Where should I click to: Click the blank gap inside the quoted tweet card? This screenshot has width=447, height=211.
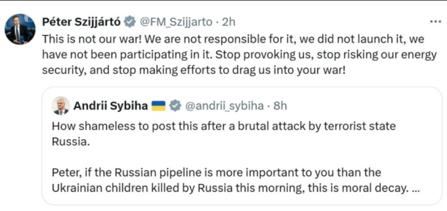242,157
